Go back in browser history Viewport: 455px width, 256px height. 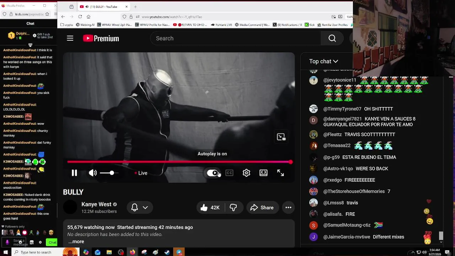click(63, 17)
